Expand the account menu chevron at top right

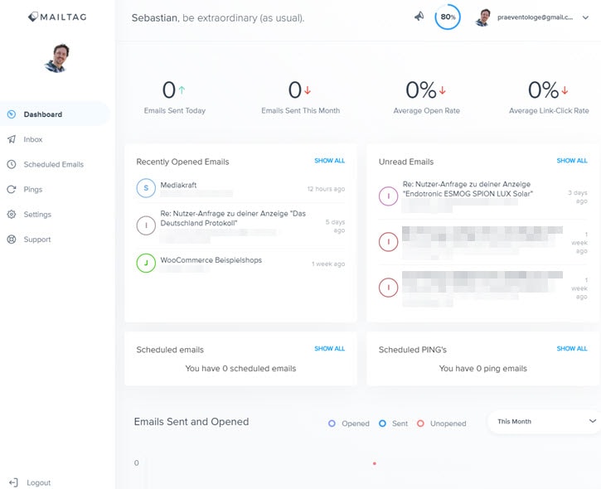(x=585, y=17)
